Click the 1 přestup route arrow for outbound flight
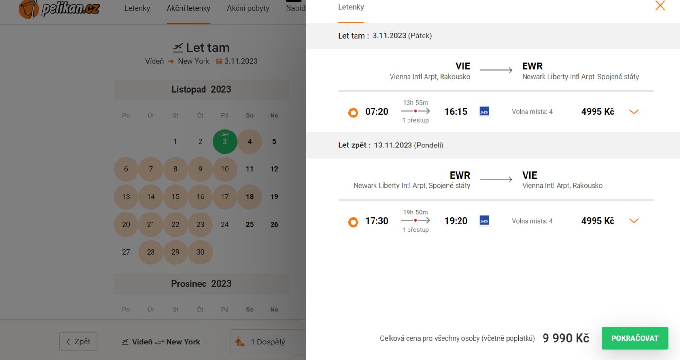Image resolution: width=680 pixels, height=360 pixels. point(415,111)
